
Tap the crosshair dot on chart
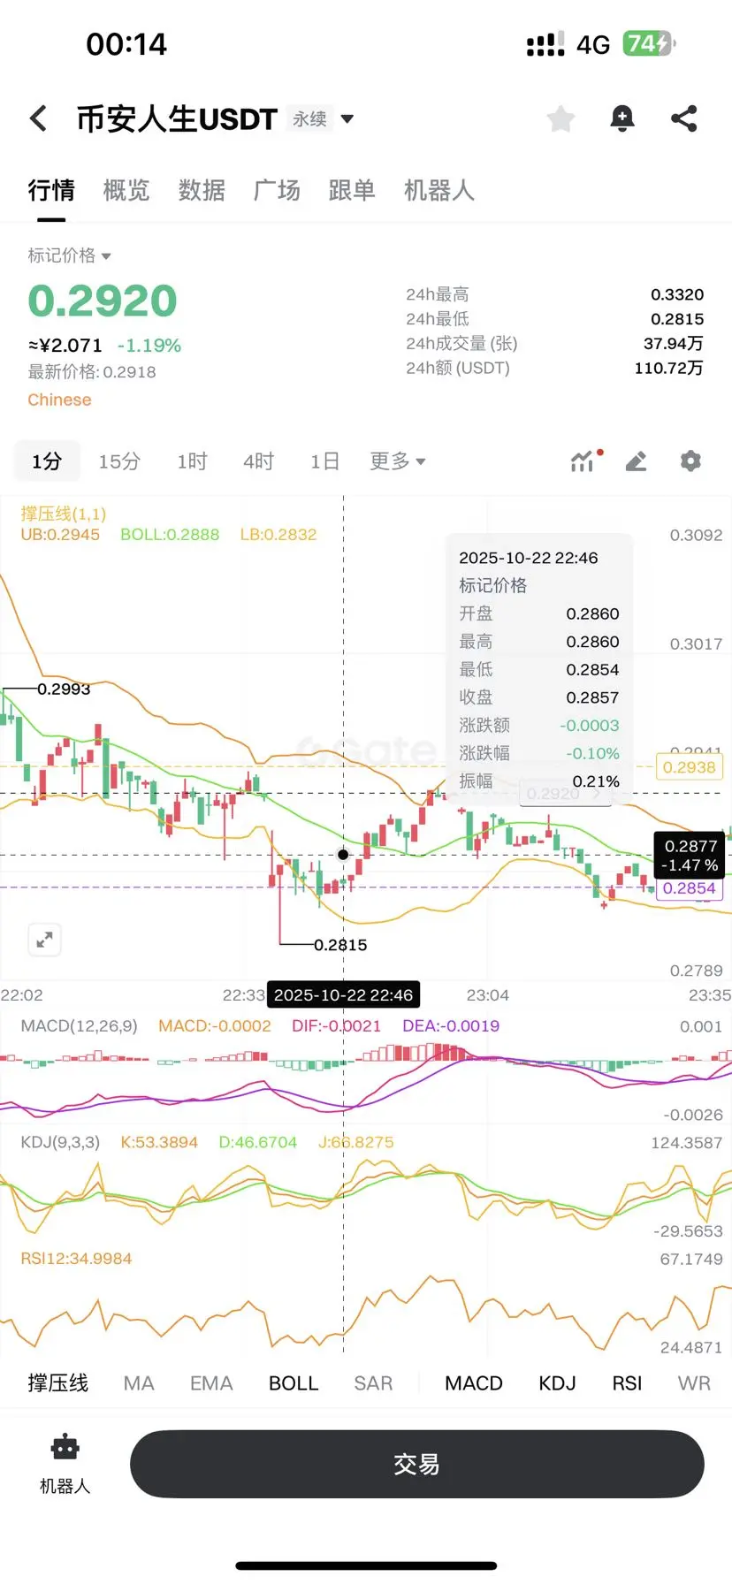coord(343,855)
